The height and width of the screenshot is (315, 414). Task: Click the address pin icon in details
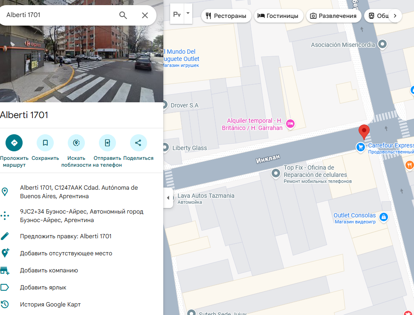[5, 192]
